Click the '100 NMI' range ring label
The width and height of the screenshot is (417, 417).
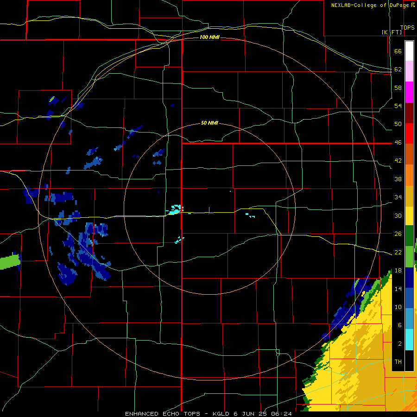click(209, 37)
